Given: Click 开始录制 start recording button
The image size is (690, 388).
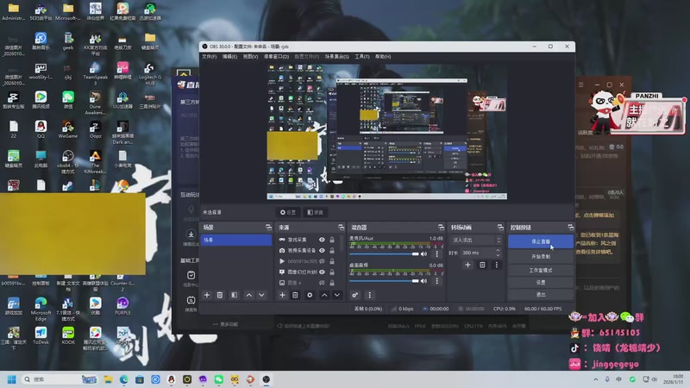Looking at the screenshot, I should click(541, 256).
